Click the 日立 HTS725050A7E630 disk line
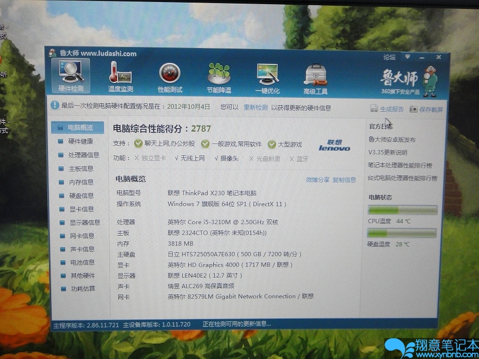 (234, 254)
